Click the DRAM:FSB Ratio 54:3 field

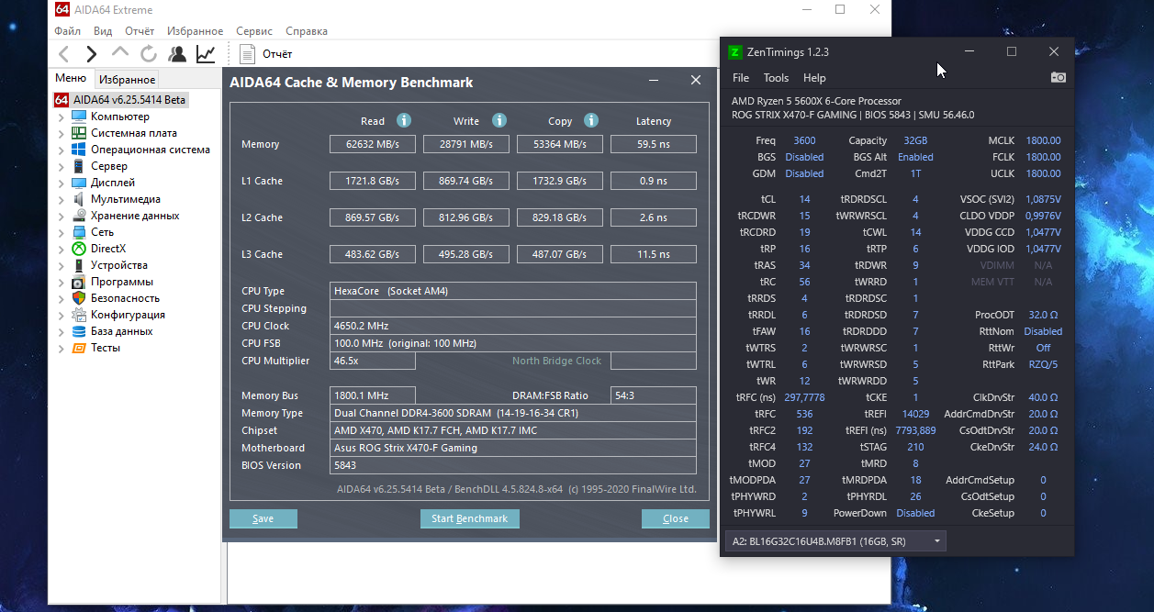click(x=654, y=395)
